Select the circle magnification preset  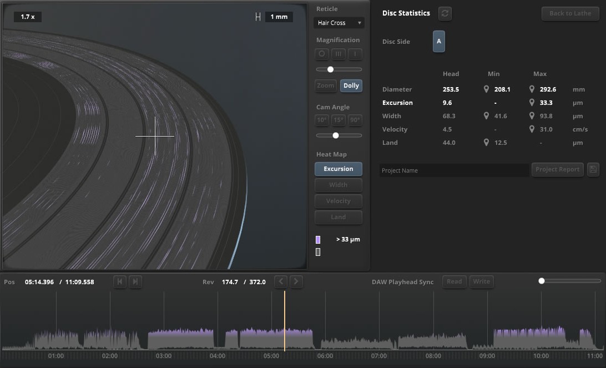[x=321, y=54]
